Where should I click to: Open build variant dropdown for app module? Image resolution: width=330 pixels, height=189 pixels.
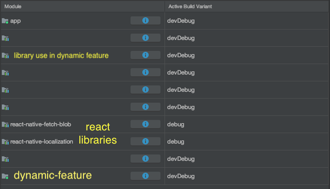181,20
